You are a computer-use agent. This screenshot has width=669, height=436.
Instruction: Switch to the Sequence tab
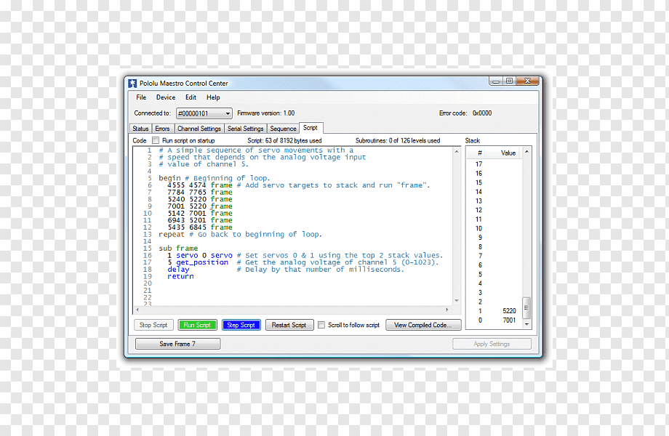coord(283,129)
